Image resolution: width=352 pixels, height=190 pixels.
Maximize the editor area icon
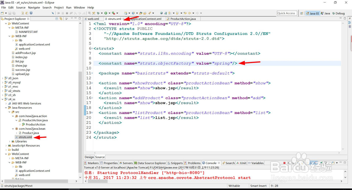[345, 18]
